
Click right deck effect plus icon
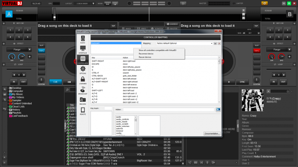(x=289, y=57)
